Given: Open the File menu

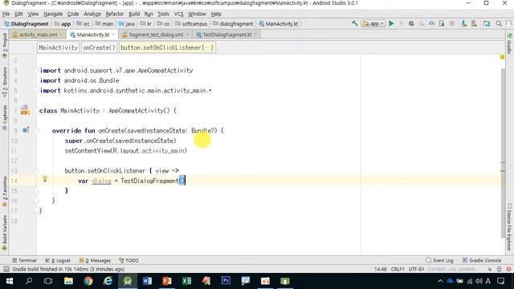Looking at the screenshot, I should click(x=6, y=14).
